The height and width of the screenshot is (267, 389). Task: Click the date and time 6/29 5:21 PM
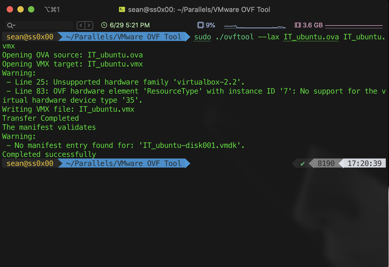[x=130, y=25]
